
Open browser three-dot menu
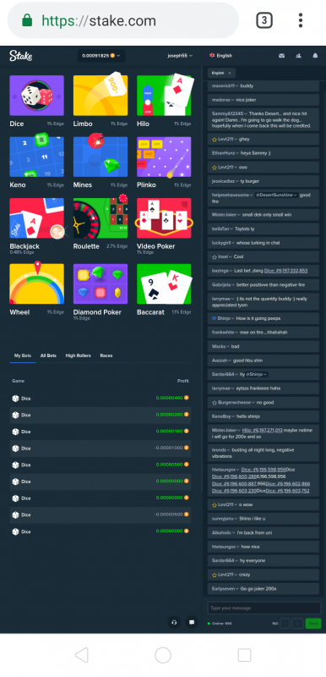point(301,20)
